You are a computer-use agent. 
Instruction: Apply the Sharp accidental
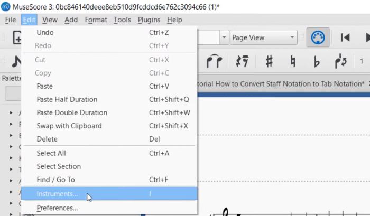269,61
